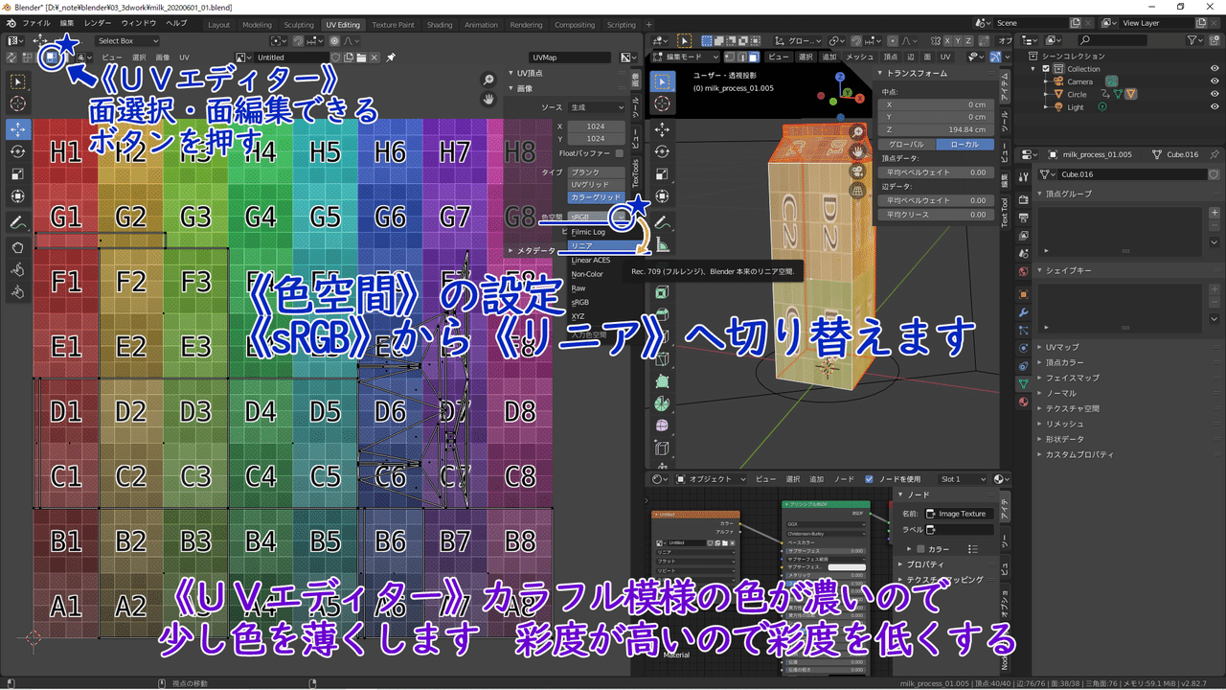
Task: Select the ブランク type button
Action: coord(596,172)
